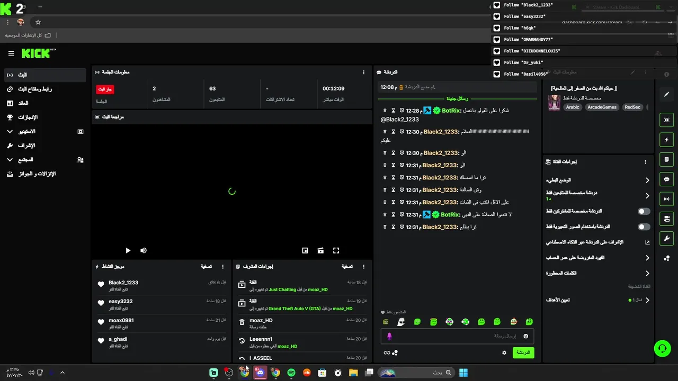Toggle the wrench moderation widget button
678x381 pixels.
click(667, 238)
